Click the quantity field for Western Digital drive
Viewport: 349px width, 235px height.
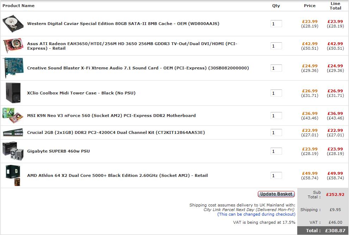(276, 24)
